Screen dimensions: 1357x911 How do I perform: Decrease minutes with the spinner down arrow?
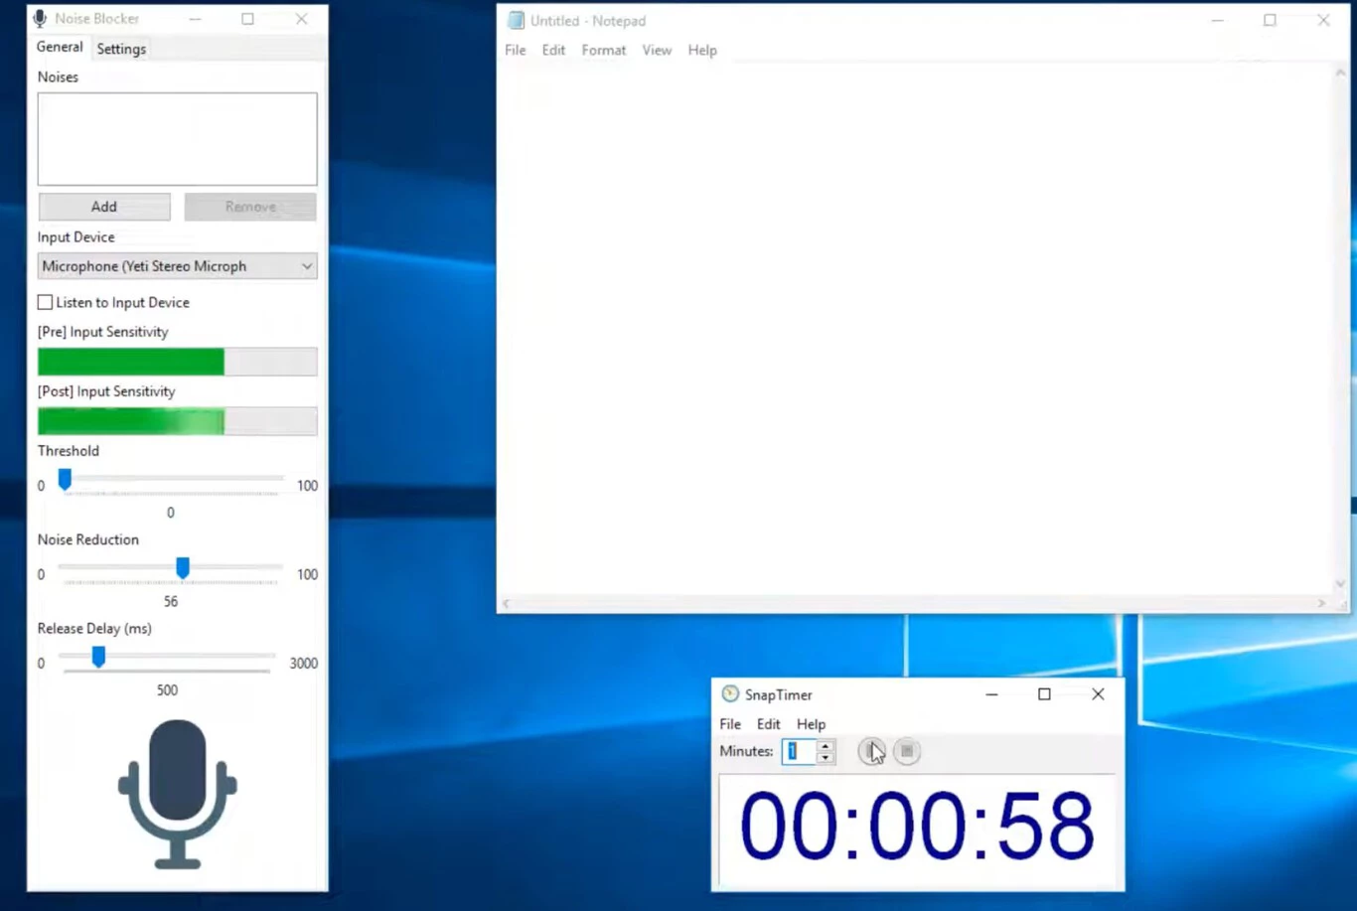point(825,758)
